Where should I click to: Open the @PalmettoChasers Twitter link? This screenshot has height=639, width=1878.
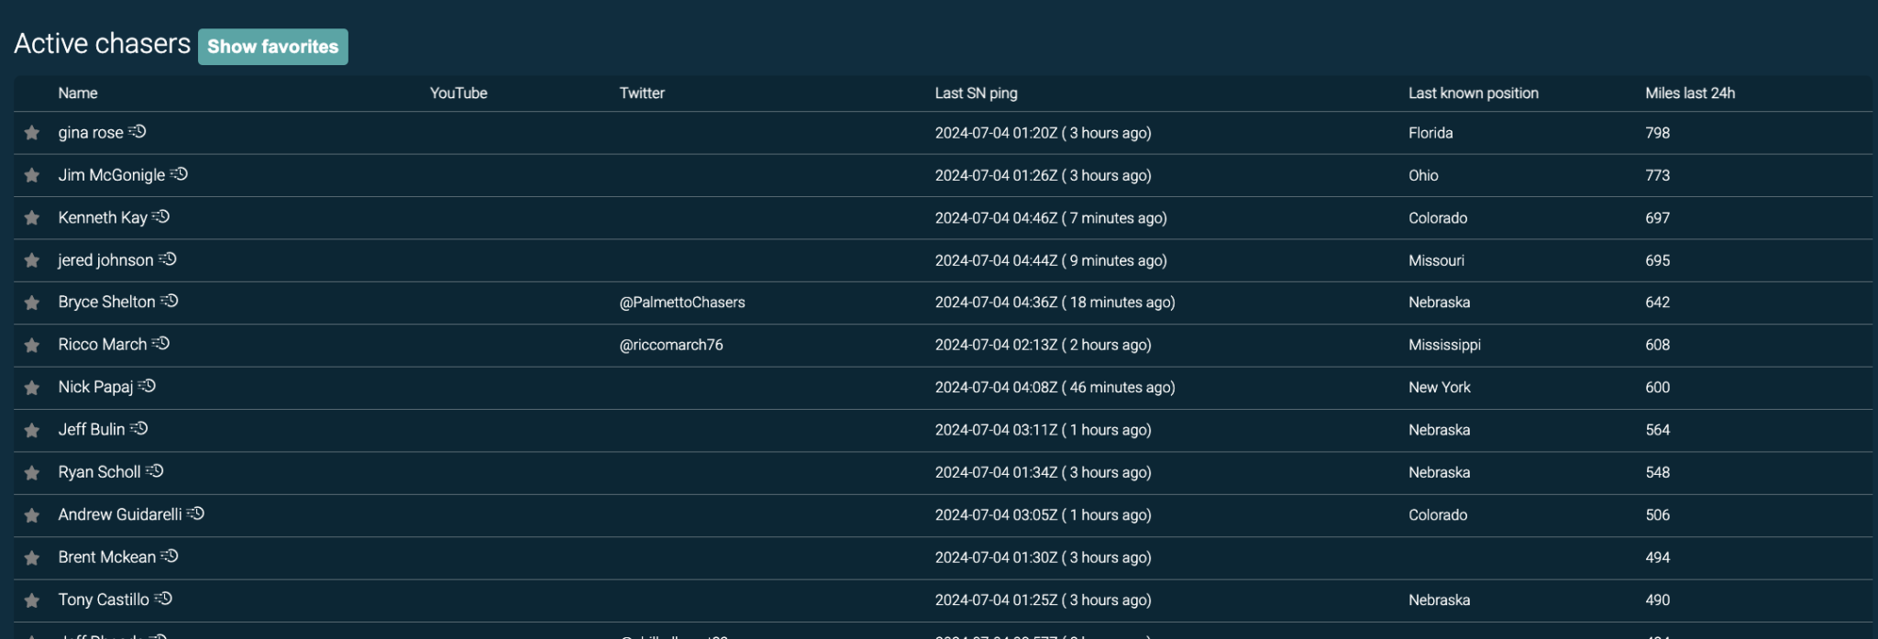point(681,303)
